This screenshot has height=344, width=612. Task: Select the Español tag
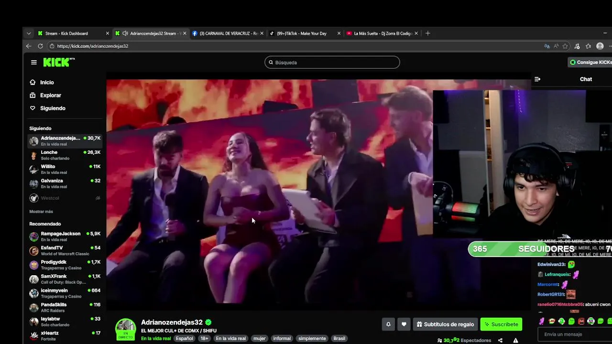point(185,339)
